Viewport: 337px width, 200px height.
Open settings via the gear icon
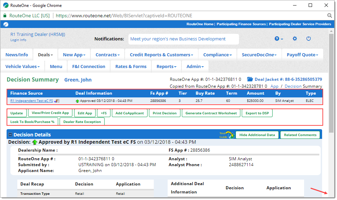[x=295, y=39]
